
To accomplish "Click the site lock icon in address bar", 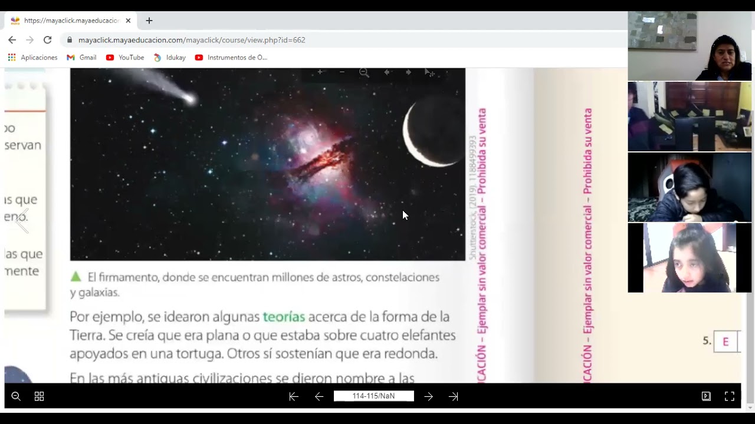I will point(70,40).
